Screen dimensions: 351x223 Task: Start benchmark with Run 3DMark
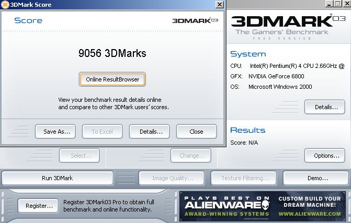58,178
